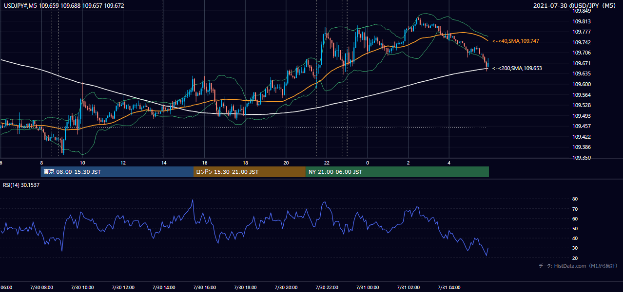
Task: Click the 7/30 20:00 time label
Action: coord(286,288)
